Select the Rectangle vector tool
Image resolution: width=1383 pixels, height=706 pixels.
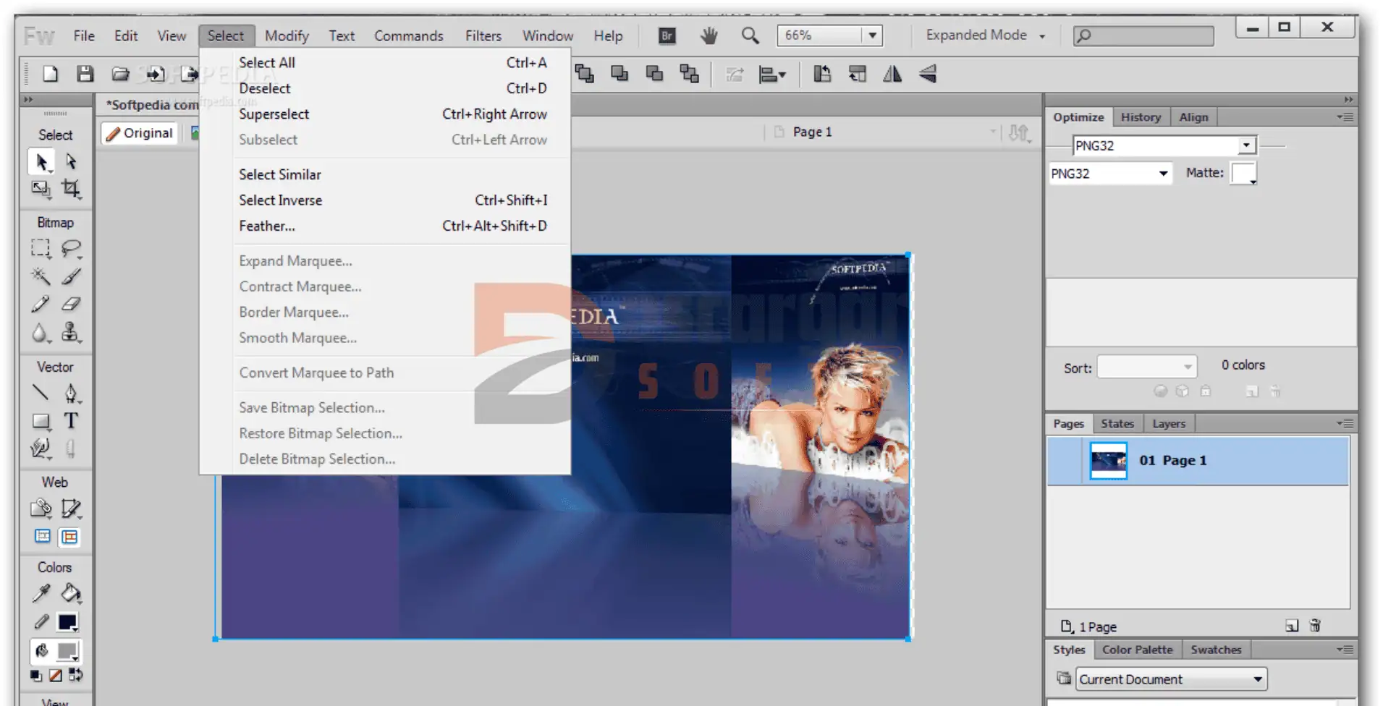[x=41, y=421]
